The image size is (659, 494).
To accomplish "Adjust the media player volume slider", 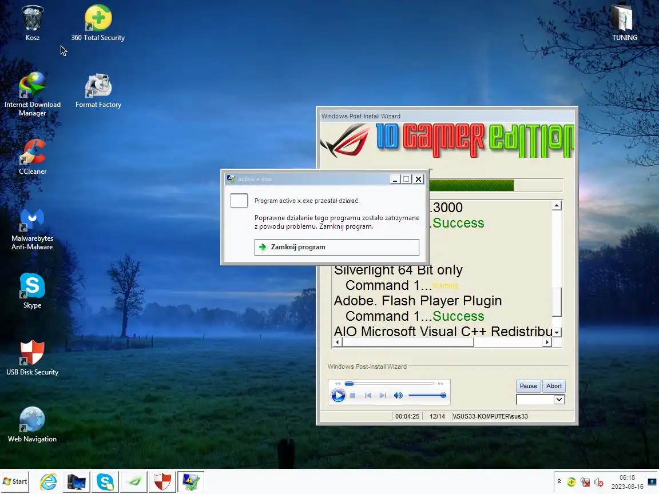I will [427, 395].
